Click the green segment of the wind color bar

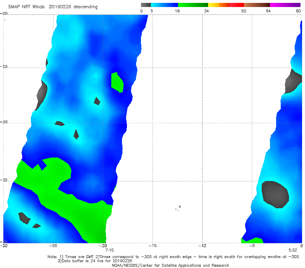pos(193,5)
